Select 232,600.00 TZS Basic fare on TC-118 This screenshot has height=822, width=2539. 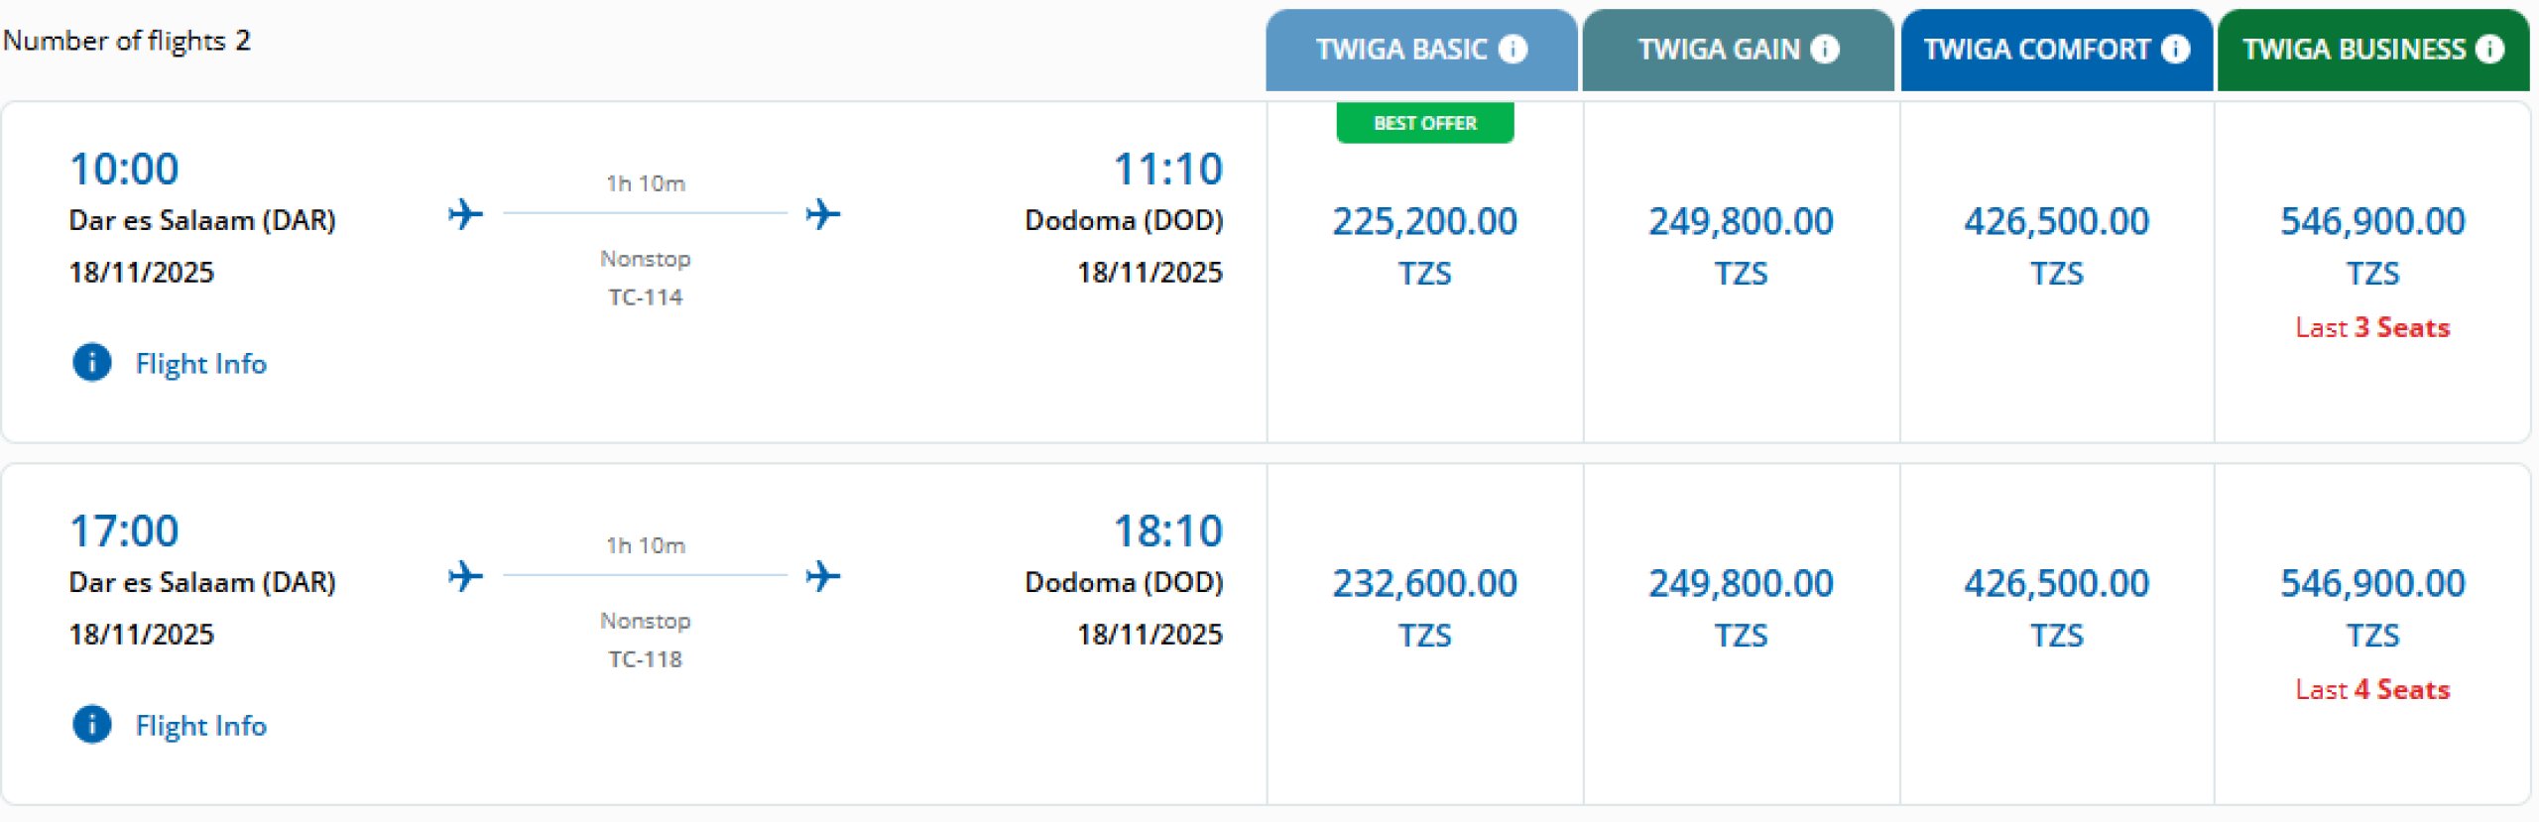click(1424, 606)
